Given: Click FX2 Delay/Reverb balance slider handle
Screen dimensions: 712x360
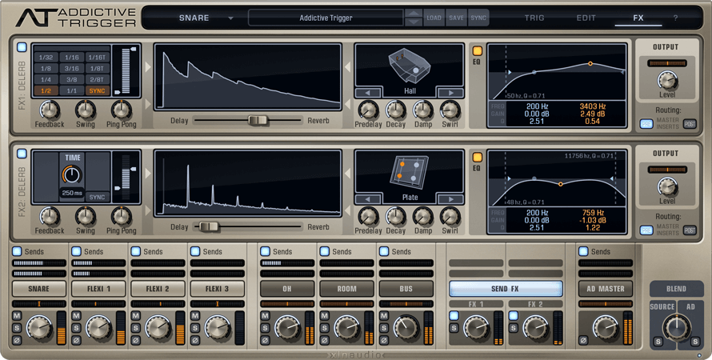Looking at the screenshot, I should pos(208,226).
